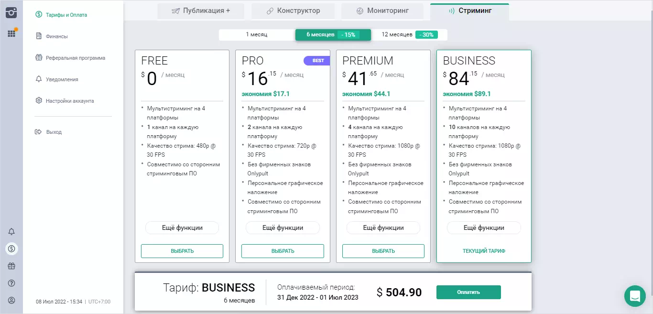Expand Ещё функции on the BUSINESS plan
This screenshot has height=314, width=653.
pyautogui.click(x=484, y=228)
